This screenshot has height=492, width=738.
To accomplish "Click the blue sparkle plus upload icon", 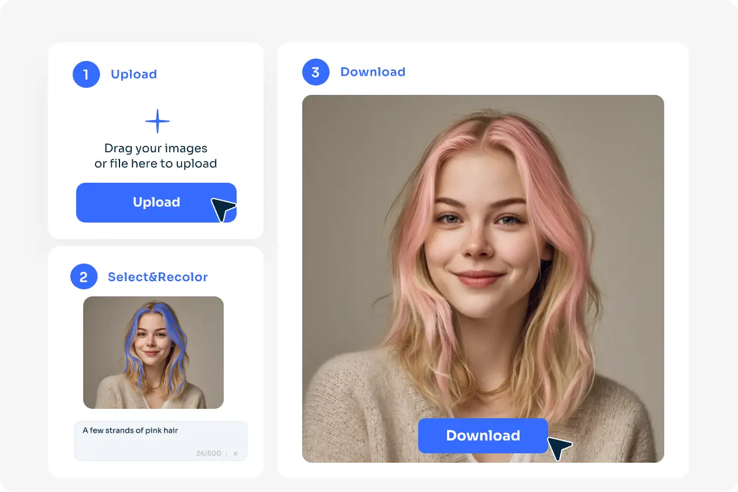I will (x=157, y=121).
